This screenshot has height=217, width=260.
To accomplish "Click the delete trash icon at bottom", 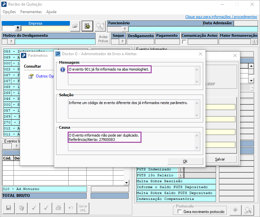I will click(21, 208).
